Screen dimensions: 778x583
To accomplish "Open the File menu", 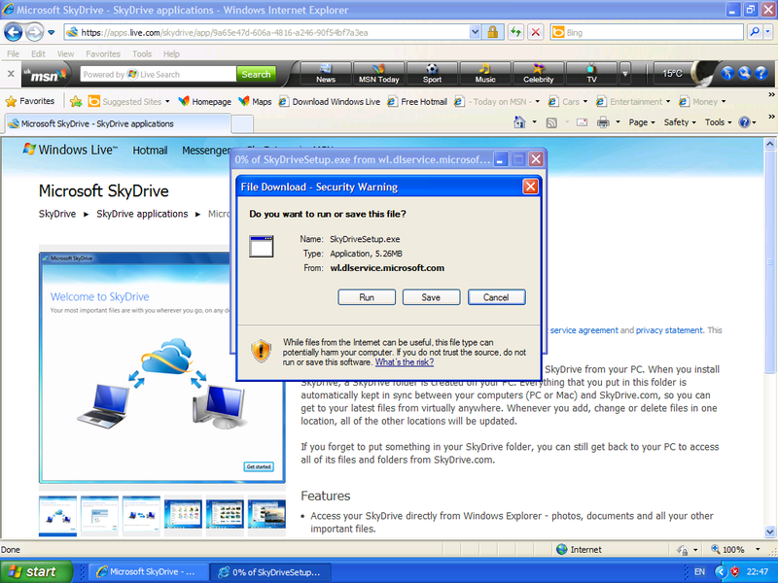I will [14, 54].
